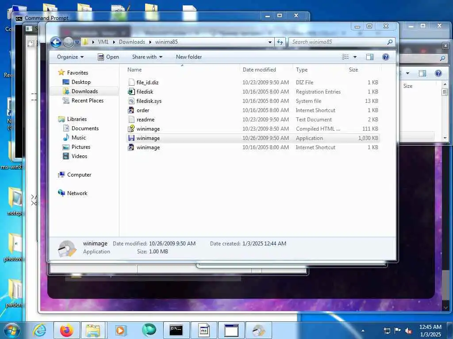Click the winimage thumbnail in the details pane
The image size is (453, 339).
67,248
